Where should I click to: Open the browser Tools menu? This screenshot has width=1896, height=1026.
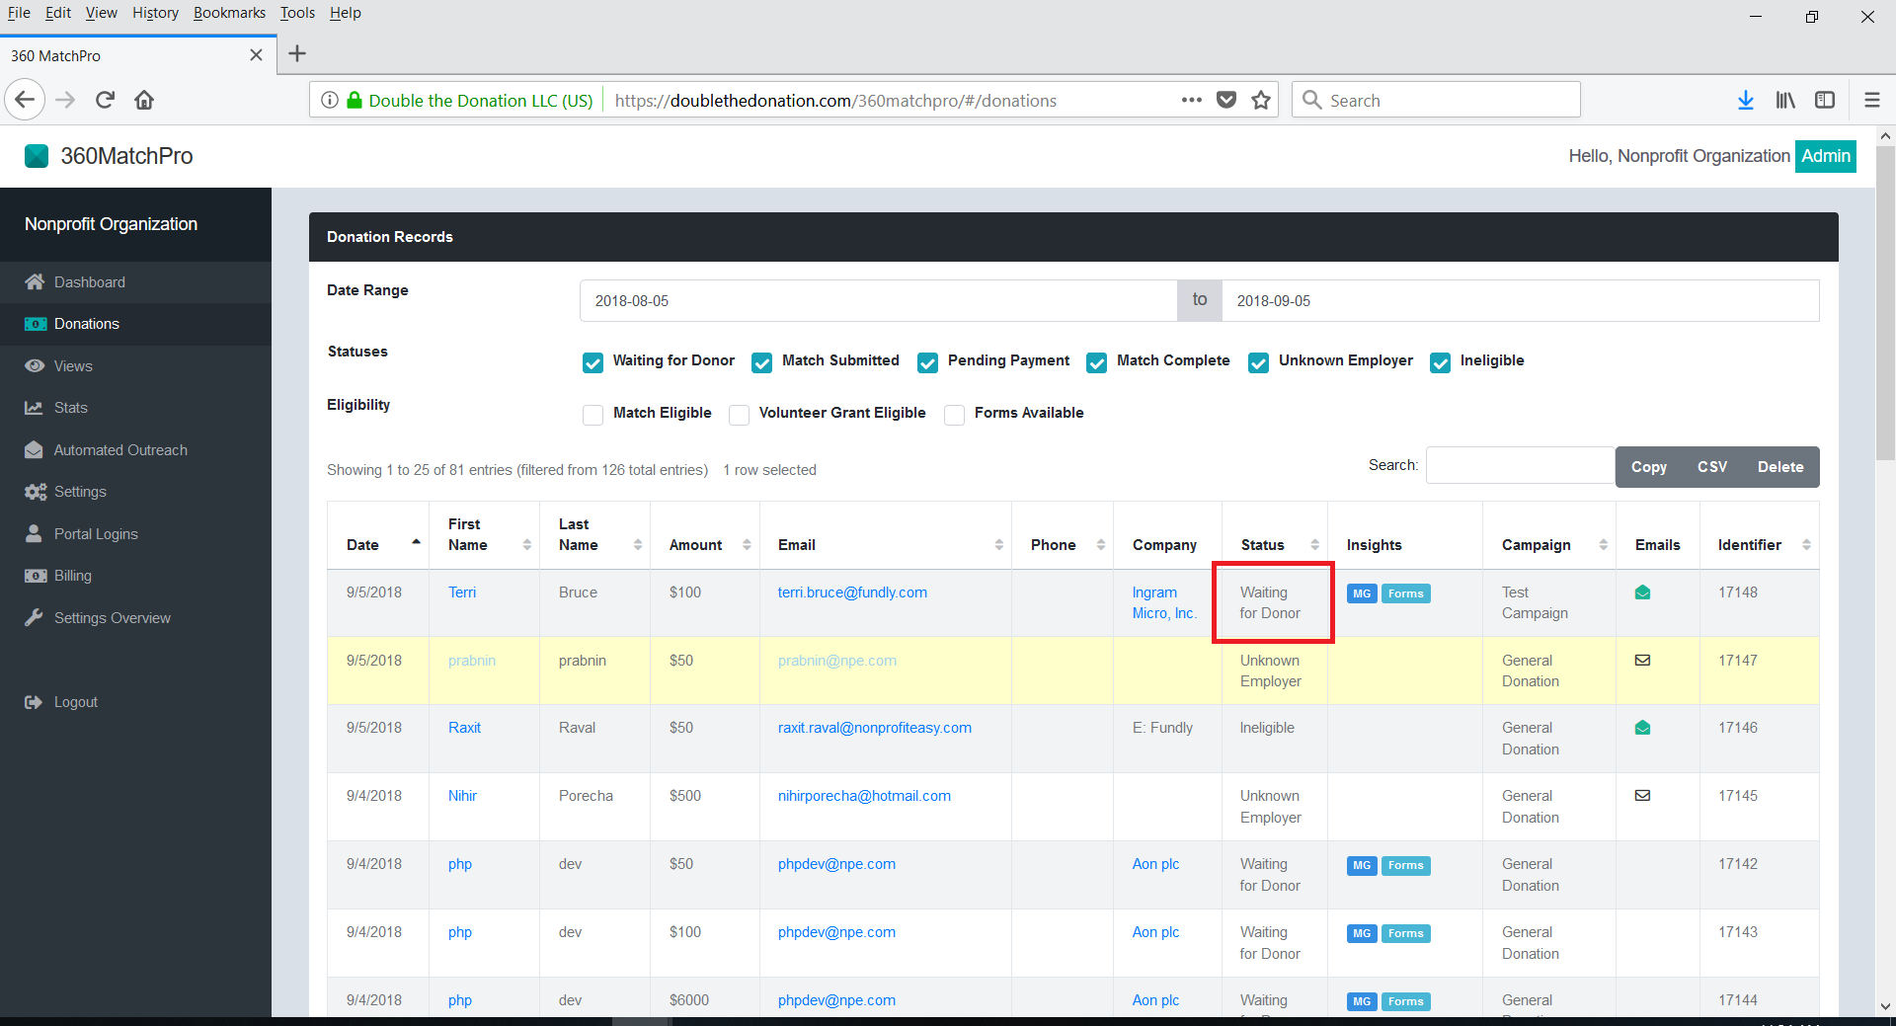pos(297,13)
